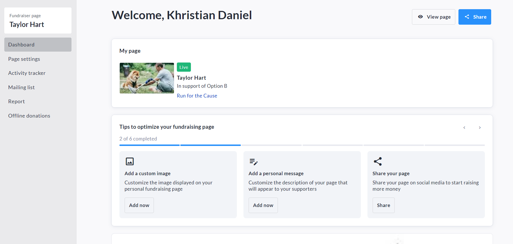
Task: Click Share button in Share your page card
Action: pos(384,205)
